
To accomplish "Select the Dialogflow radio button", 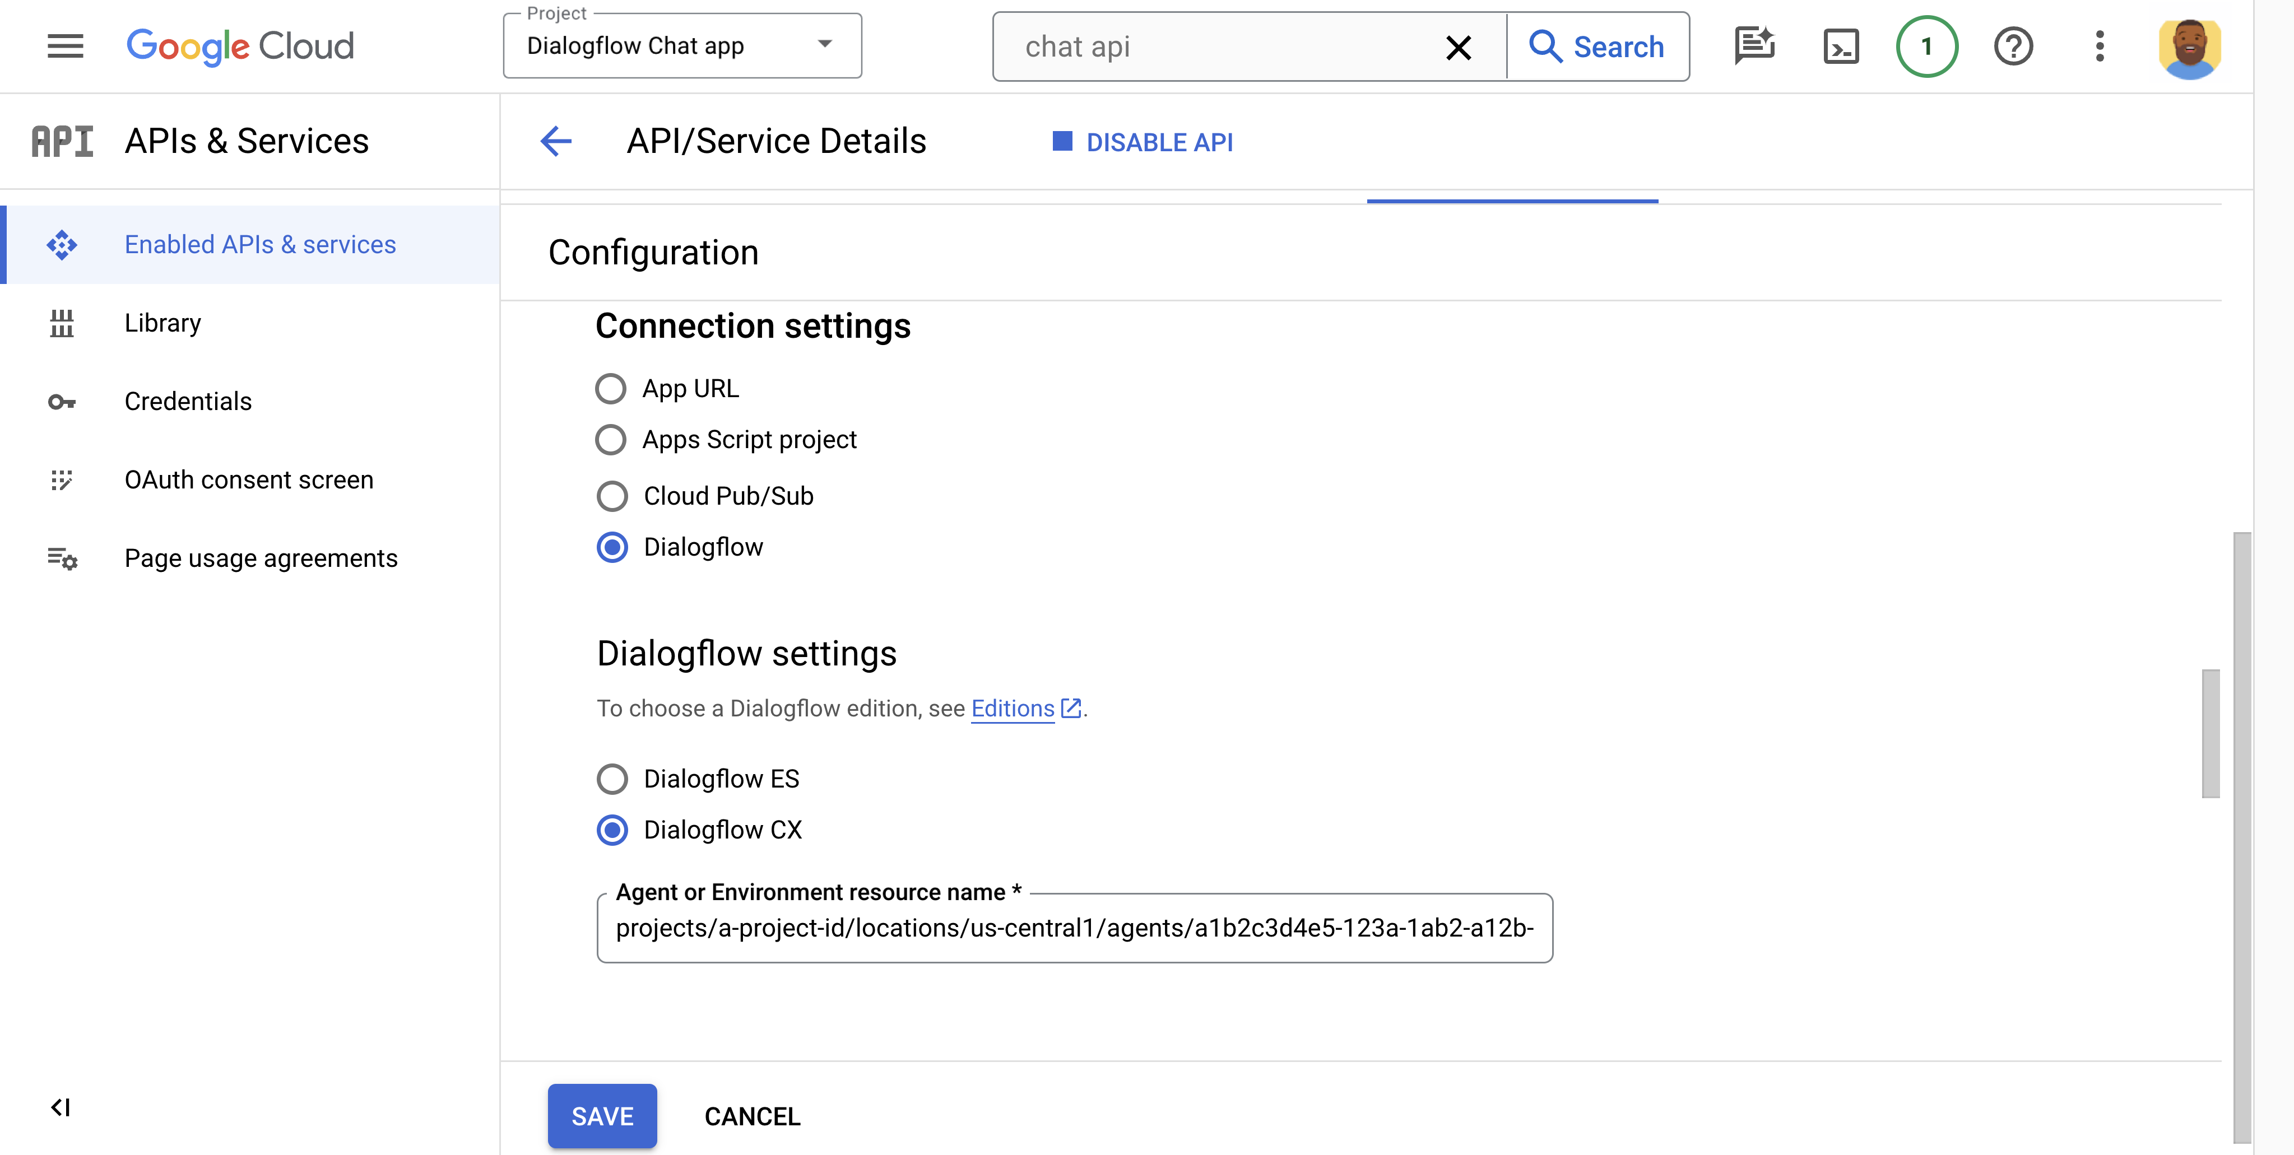I will pos(611,547).
